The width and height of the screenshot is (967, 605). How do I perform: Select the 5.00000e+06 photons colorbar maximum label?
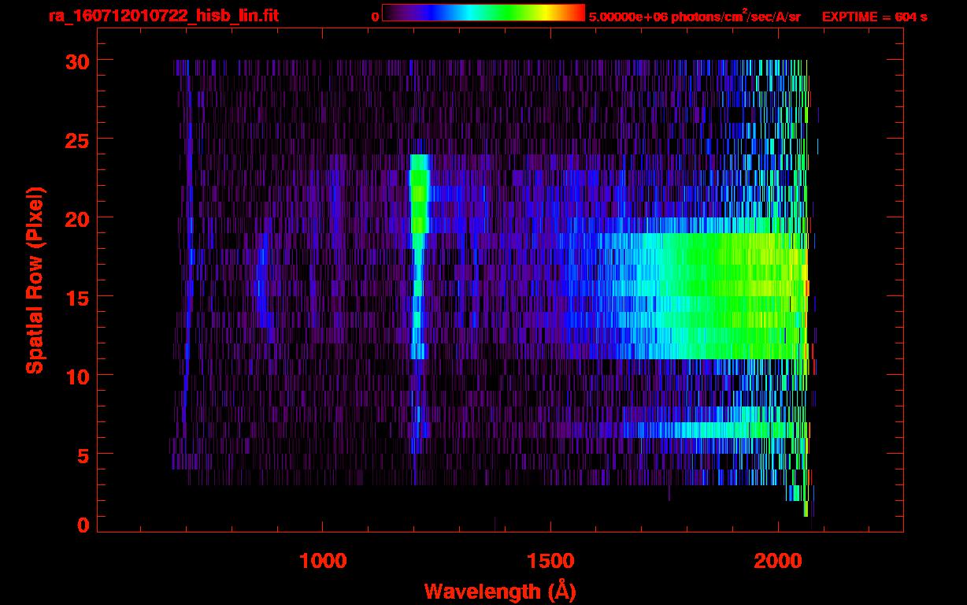coord(695,17)
